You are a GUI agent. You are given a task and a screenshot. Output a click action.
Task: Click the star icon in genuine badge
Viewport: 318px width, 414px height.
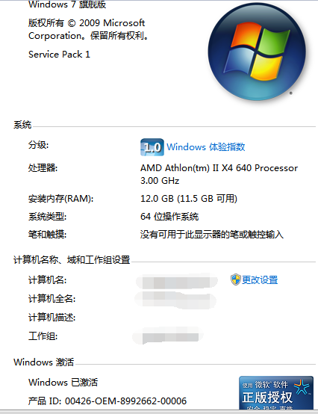coord(302,387)
